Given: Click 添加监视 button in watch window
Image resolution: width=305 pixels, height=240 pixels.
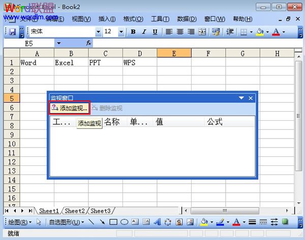Looking at the screenshot, I should pyautogui.click(x=70, y=108).
